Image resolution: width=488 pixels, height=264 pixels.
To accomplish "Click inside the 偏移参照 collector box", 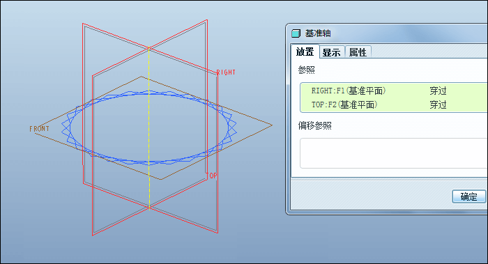I will [x=394, y=153].
